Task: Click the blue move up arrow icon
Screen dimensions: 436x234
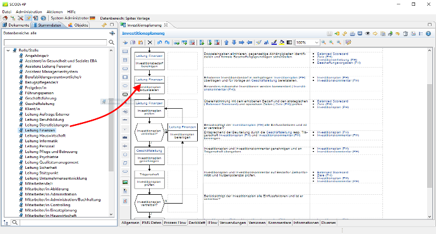Action: 226,42
